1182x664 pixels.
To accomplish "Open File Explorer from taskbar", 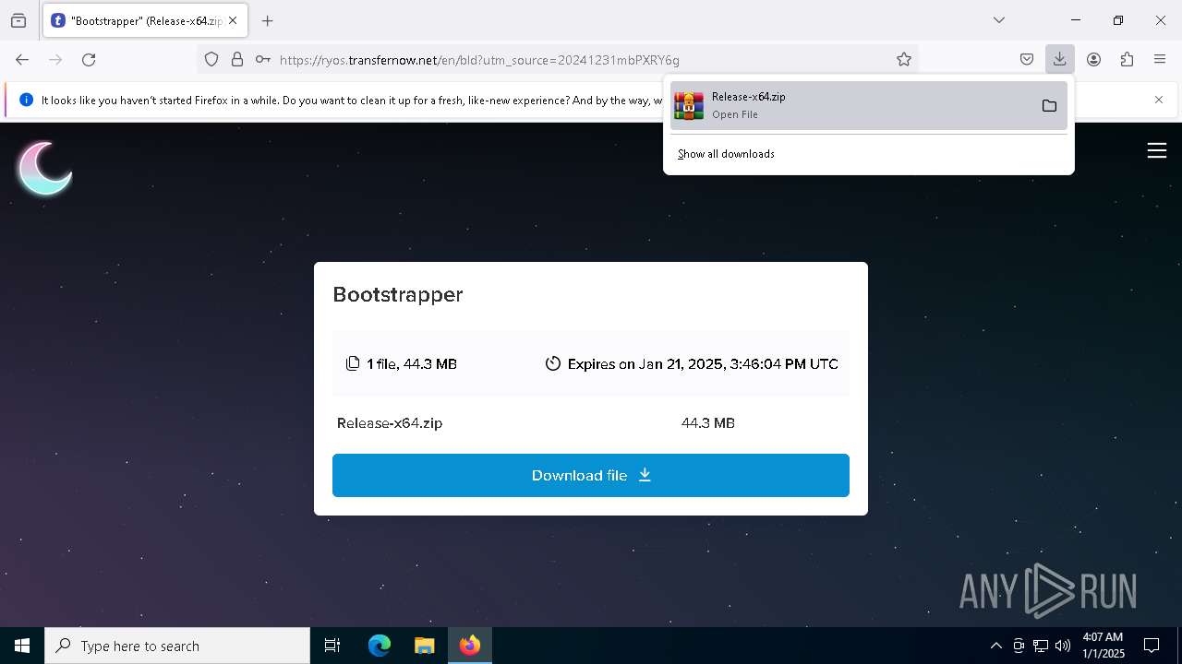I will click(425, 646).
